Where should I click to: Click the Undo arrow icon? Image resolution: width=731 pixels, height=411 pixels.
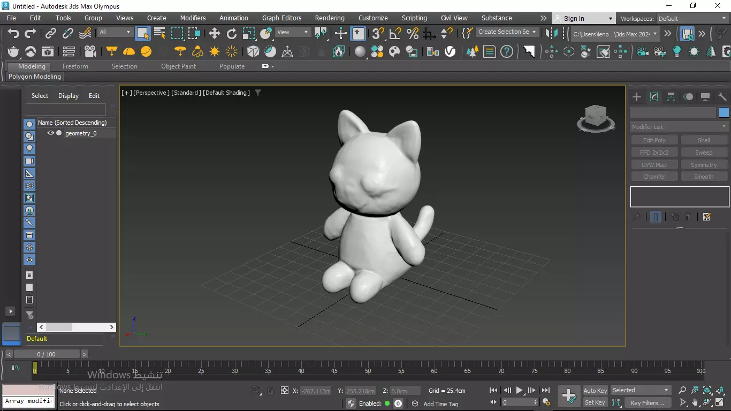tap(13, 33)
